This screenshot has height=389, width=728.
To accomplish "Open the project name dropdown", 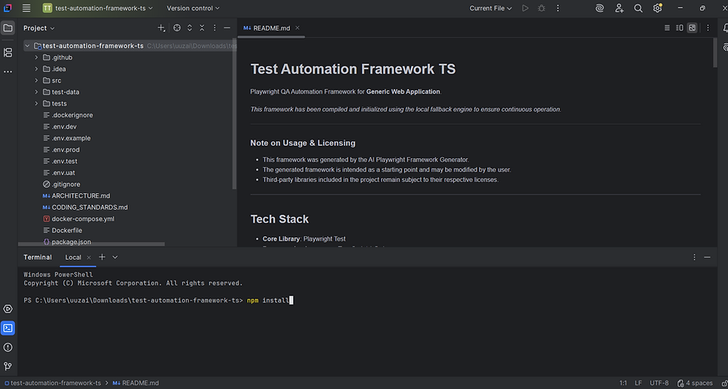I will tap(97, 8).
